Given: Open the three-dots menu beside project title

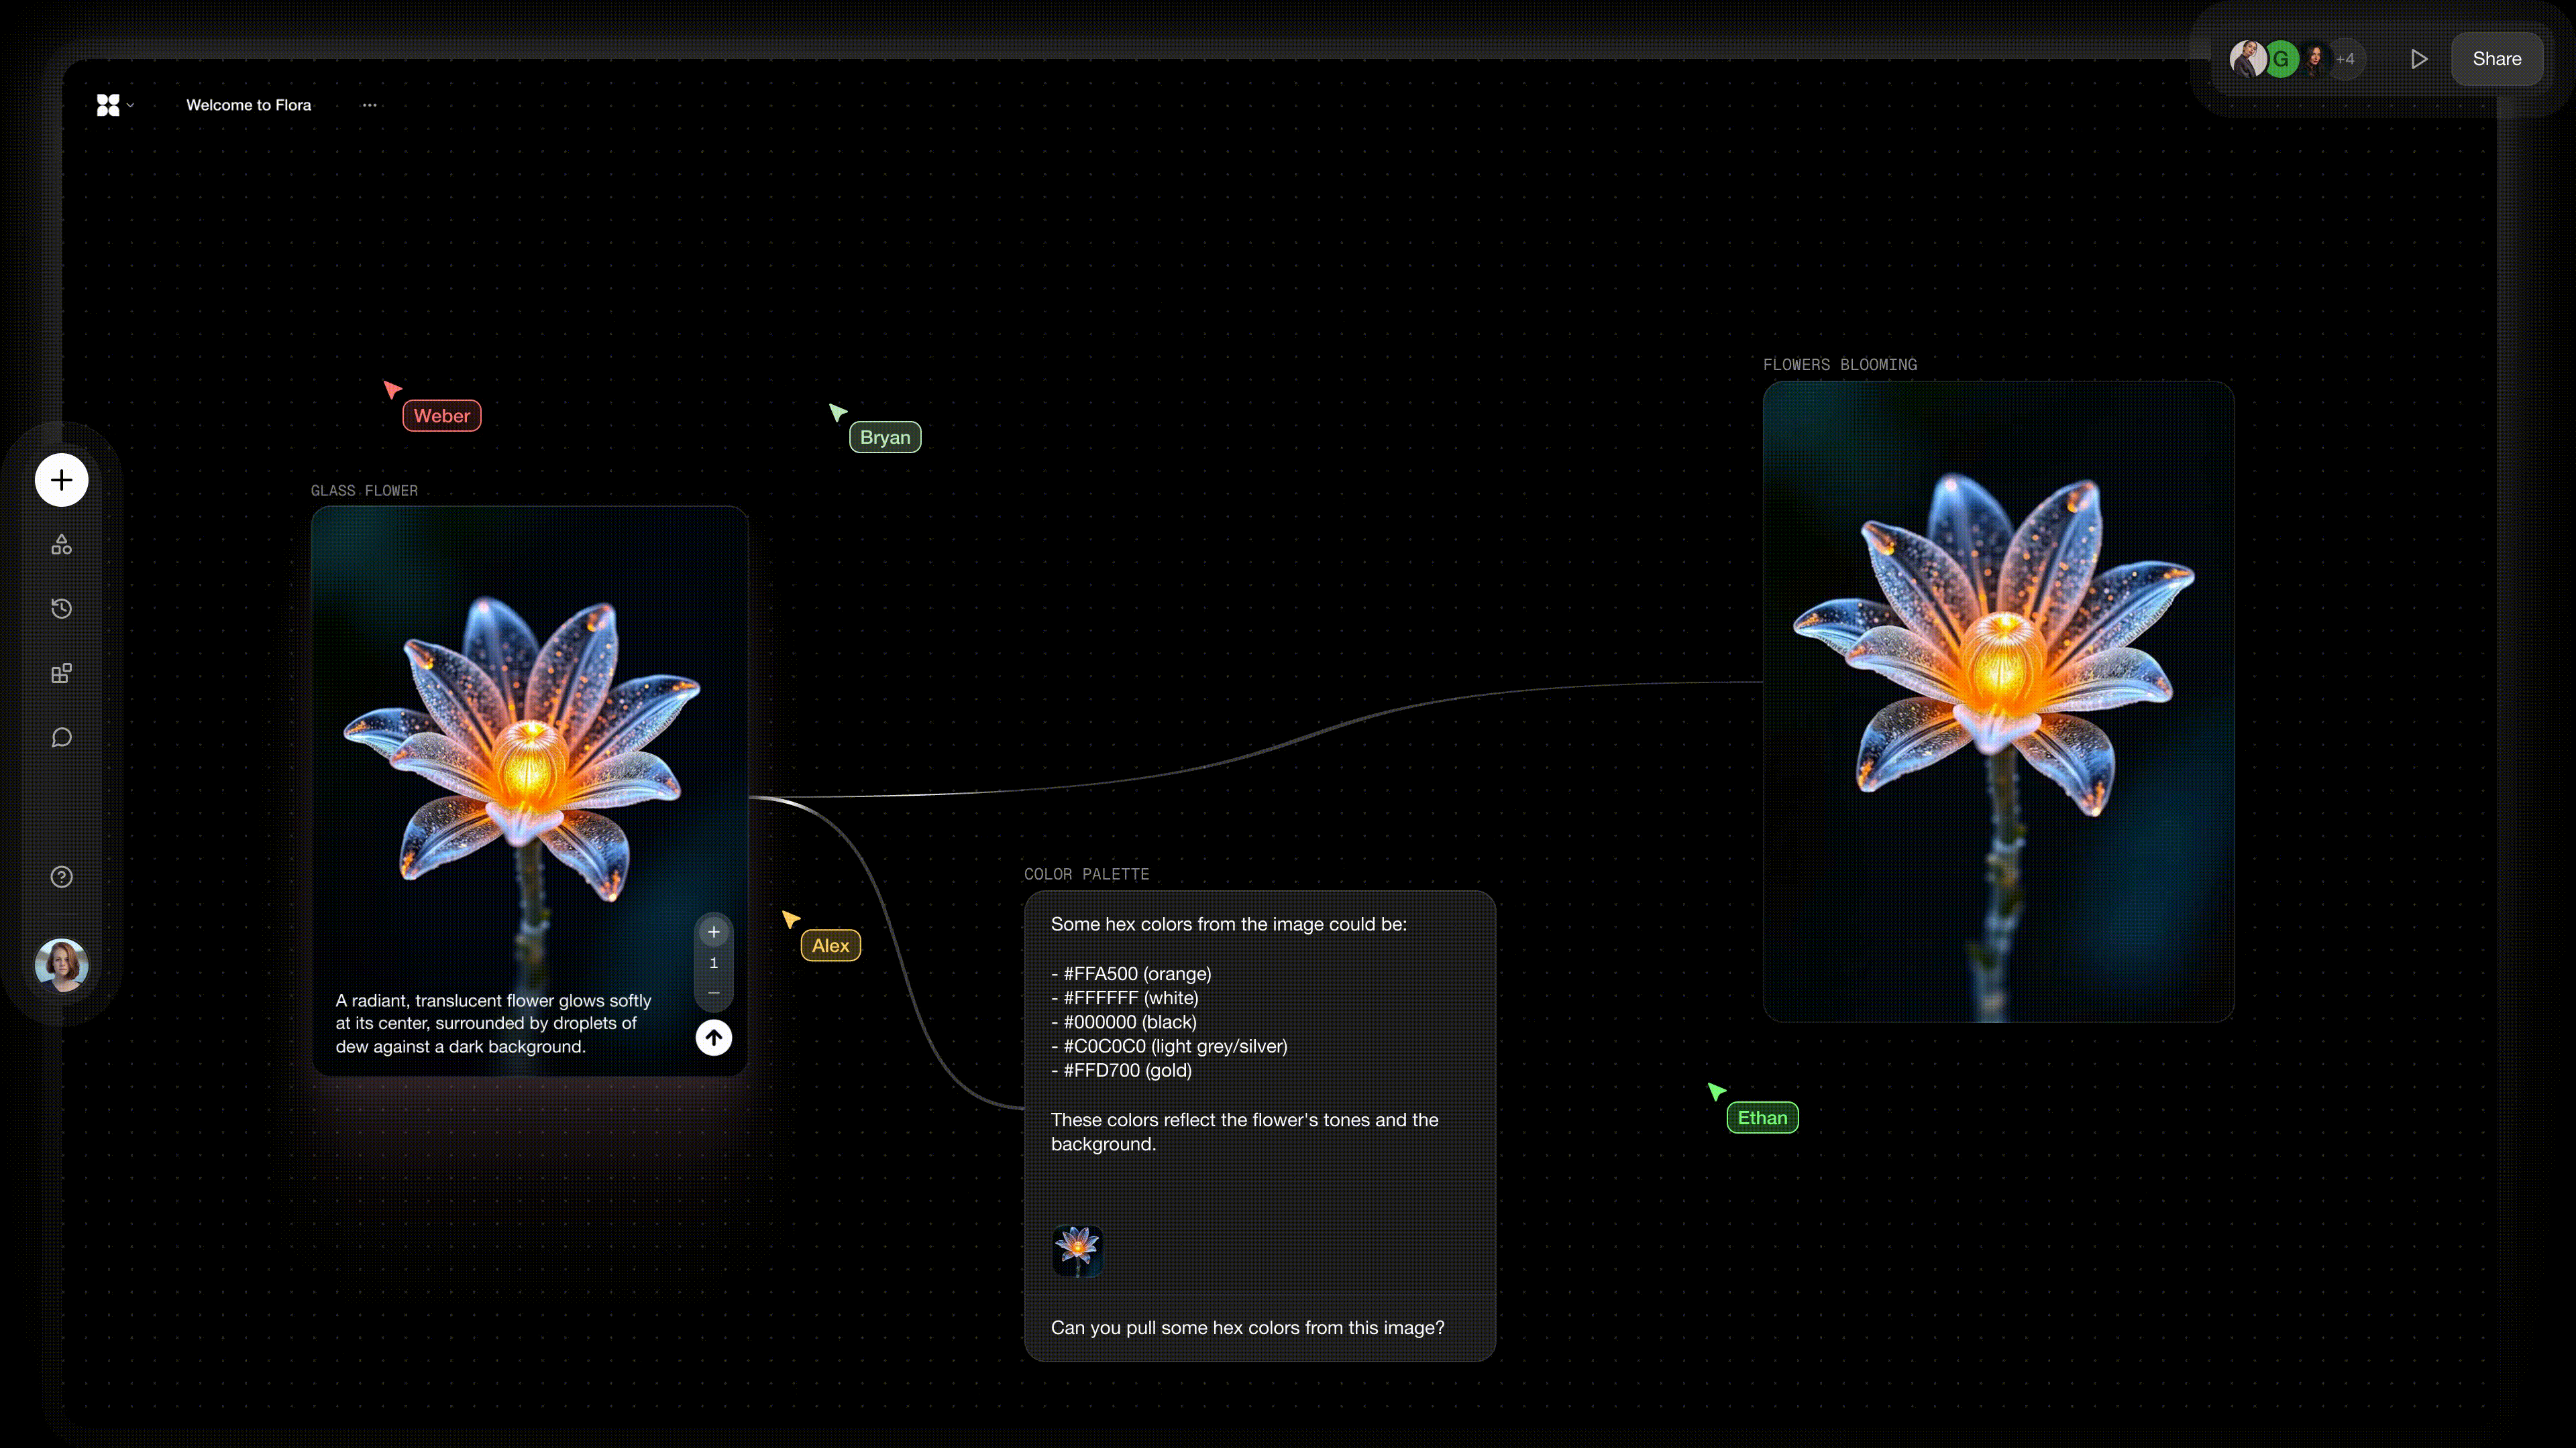Looking at the screenshot, I should coord(369,105).
